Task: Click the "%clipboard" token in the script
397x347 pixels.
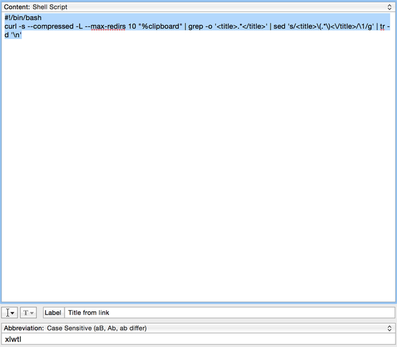Action: click(160, 26)
